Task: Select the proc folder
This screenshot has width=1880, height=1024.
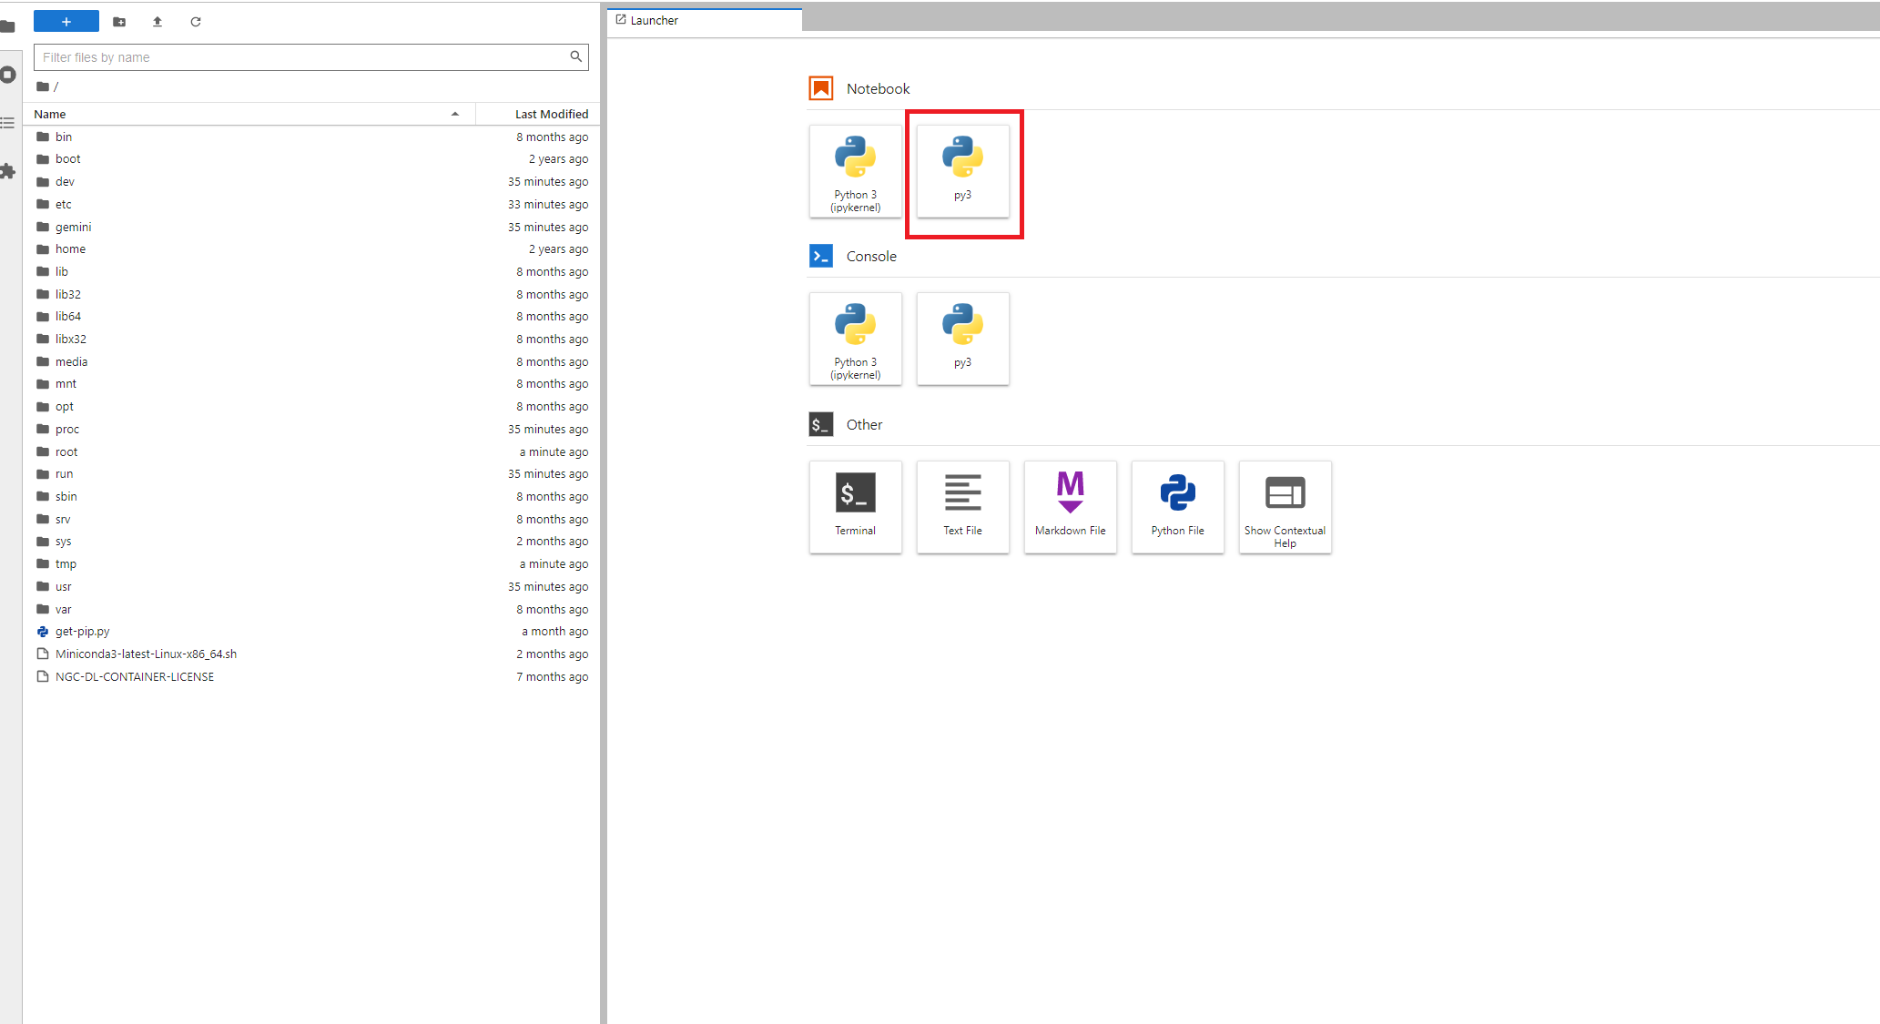Action: 311,429
